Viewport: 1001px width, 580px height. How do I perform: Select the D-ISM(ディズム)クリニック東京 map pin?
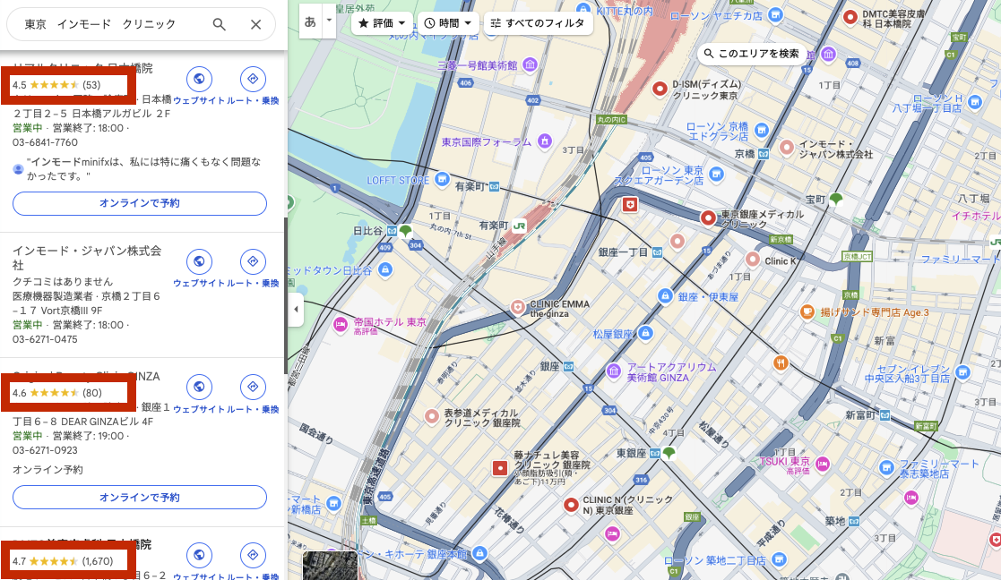(660, 90)
